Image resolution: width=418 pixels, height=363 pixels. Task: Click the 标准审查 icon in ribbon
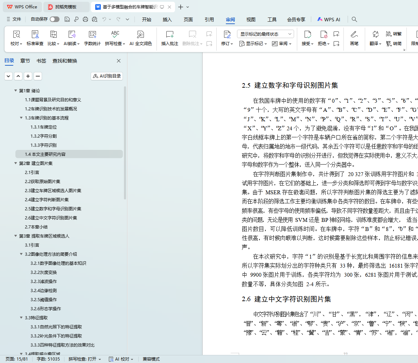pyautogui.click(x=35, y=35)
